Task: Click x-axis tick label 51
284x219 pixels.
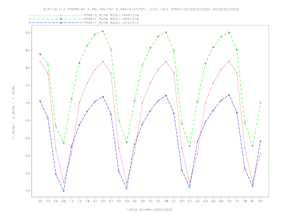Action: pos(174,201)
